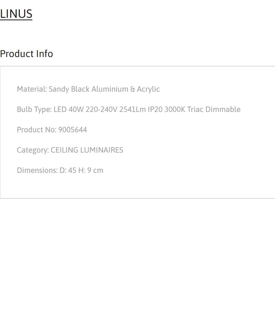Click the 220-240V voltage text

pyautogui.click(x=101, y=109)
